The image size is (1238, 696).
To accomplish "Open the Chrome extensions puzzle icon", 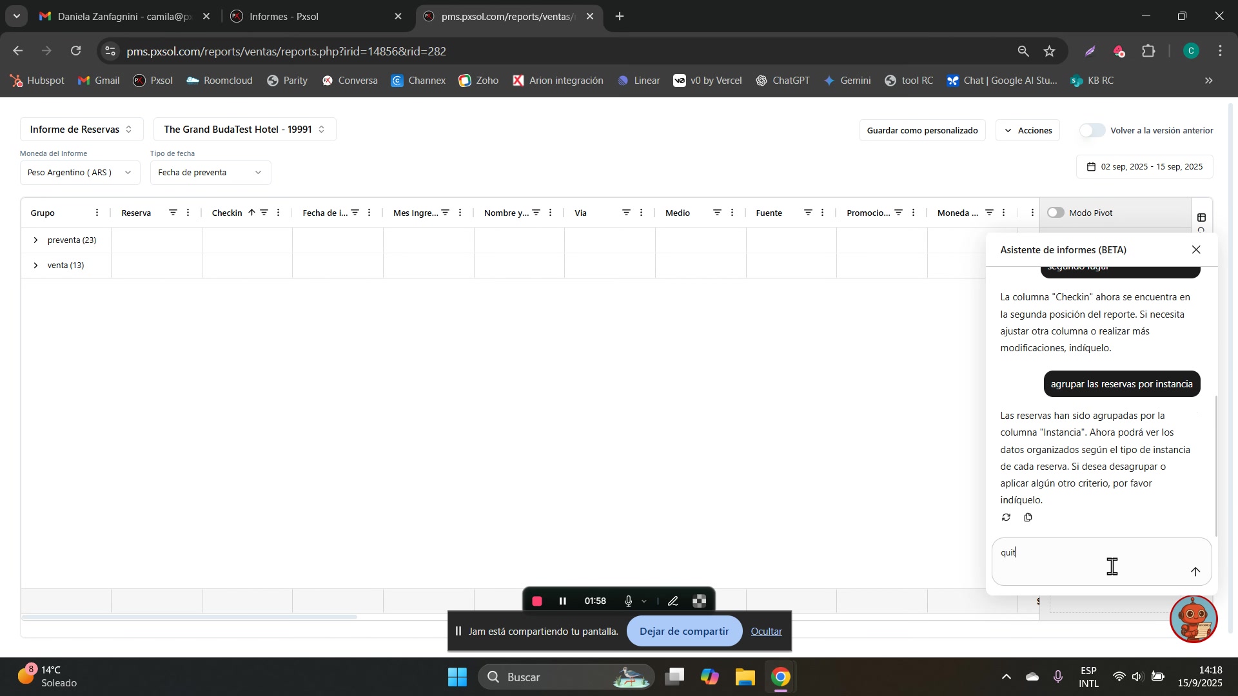I will coord(1149,52).
